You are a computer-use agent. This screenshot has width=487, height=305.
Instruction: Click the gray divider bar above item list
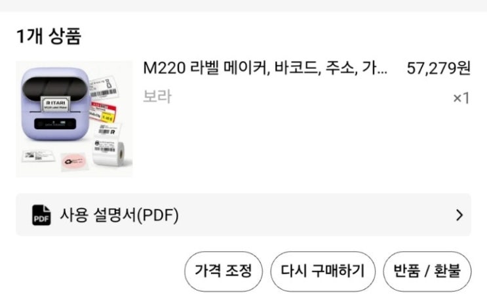pyautogui.click(x=244, y=6)
